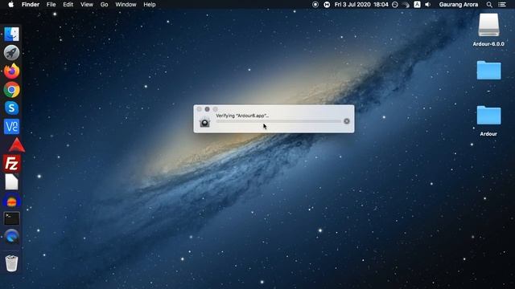The height and width of the screenshot is (289, 515).
Task: Open the orange and blue globe app in dock
Action: pyautogui.click(x=11, y=200)
